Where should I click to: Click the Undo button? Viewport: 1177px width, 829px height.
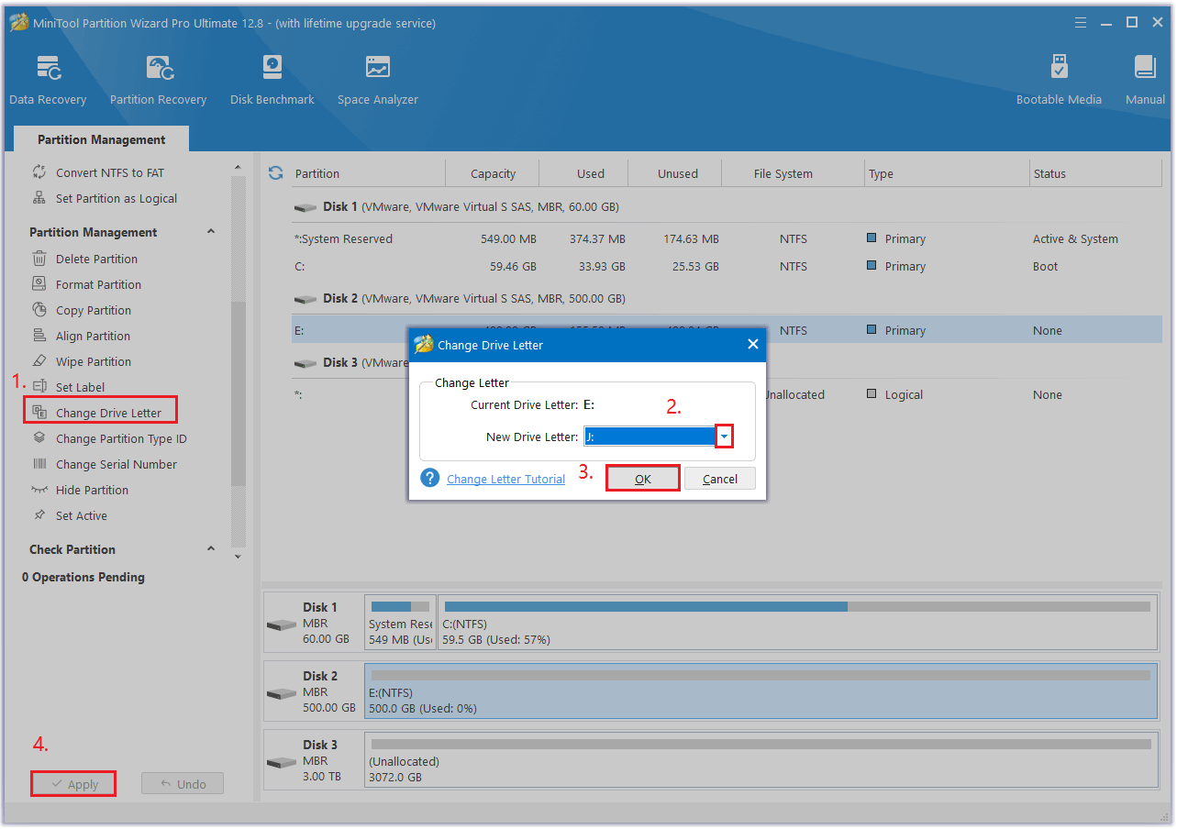pos(183,784)
